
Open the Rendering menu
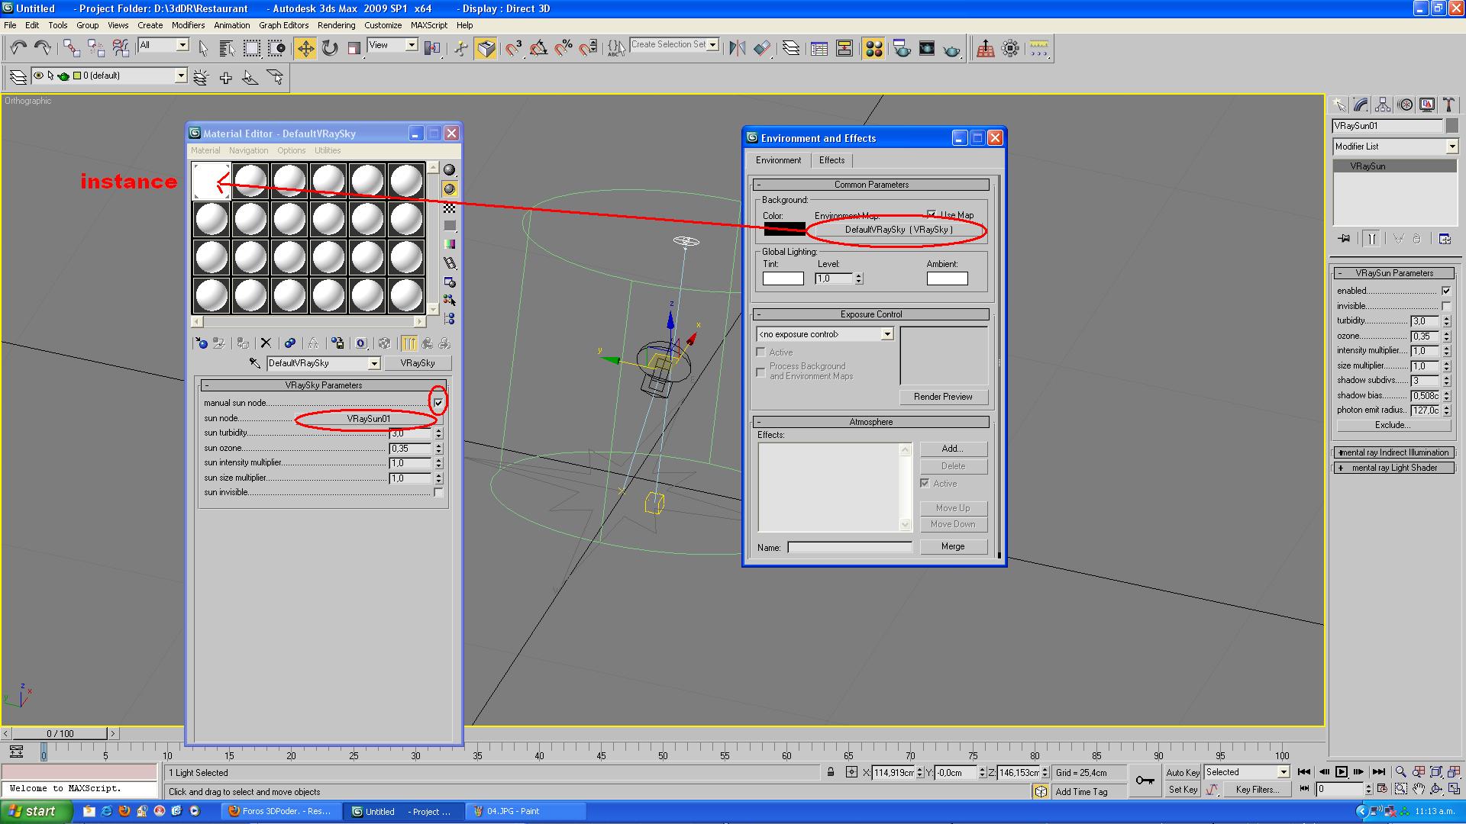click(x=336, y=25)
